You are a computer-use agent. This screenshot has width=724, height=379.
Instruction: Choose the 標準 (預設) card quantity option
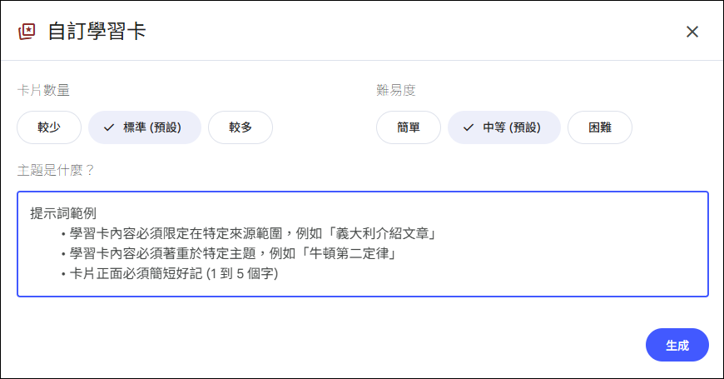[145, 127]
